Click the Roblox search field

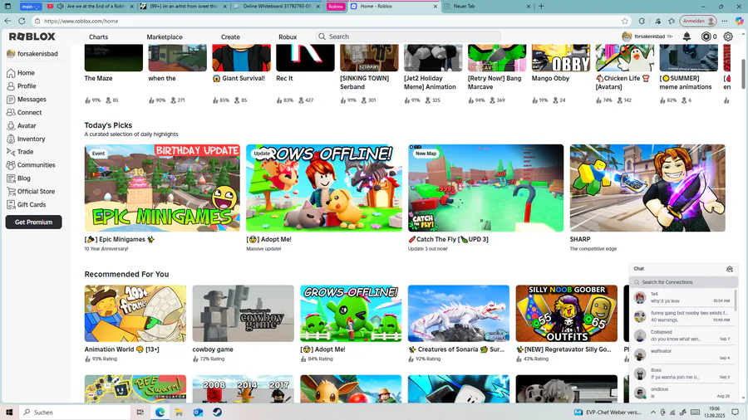pos(408,37)
